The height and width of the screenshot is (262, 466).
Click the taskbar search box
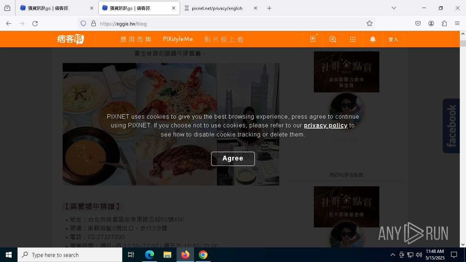70,255
